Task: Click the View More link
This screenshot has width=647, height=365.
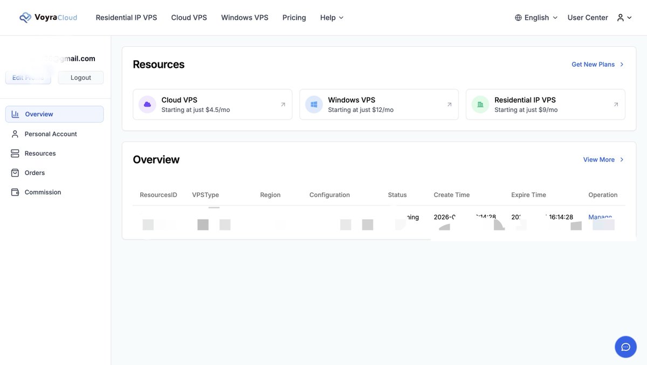Action: pyautogui.click(x=604, y=160)
